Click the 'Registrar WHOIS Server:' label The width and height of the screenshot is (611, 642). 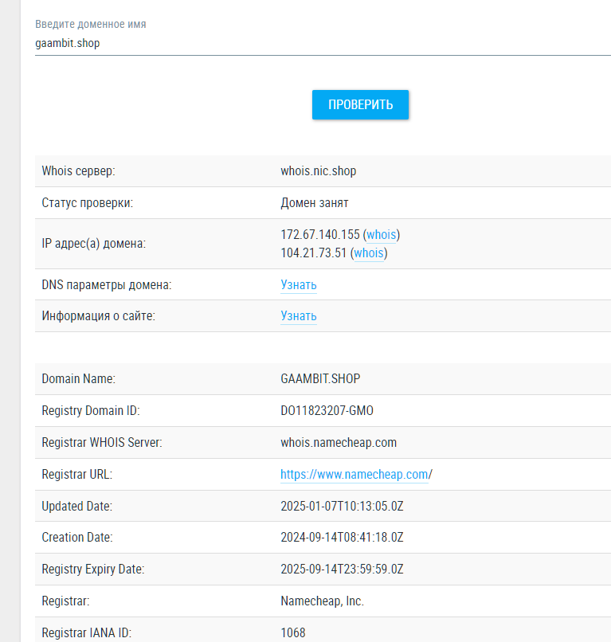click(x=102, y=442)
